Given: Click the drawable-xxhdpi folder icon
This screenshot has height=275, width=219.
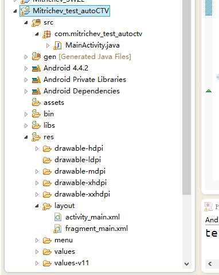Looking at the screenshot, I should point(47,194).
